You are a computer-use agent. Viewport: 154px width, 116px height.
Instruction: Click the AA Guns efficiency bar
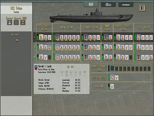[x=109, y=86]
